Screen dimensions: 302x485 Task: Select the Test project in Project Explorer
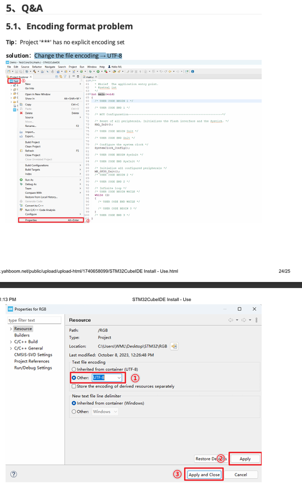click(x=14, y=81)
